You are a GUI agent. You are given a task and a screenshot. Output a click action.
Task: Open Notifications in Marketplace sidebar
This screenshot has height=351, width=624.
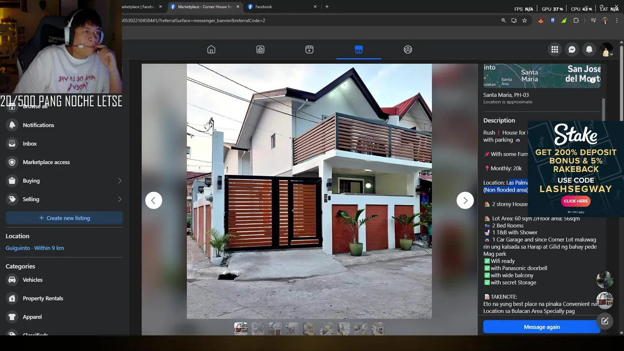[x=64, y=125]
